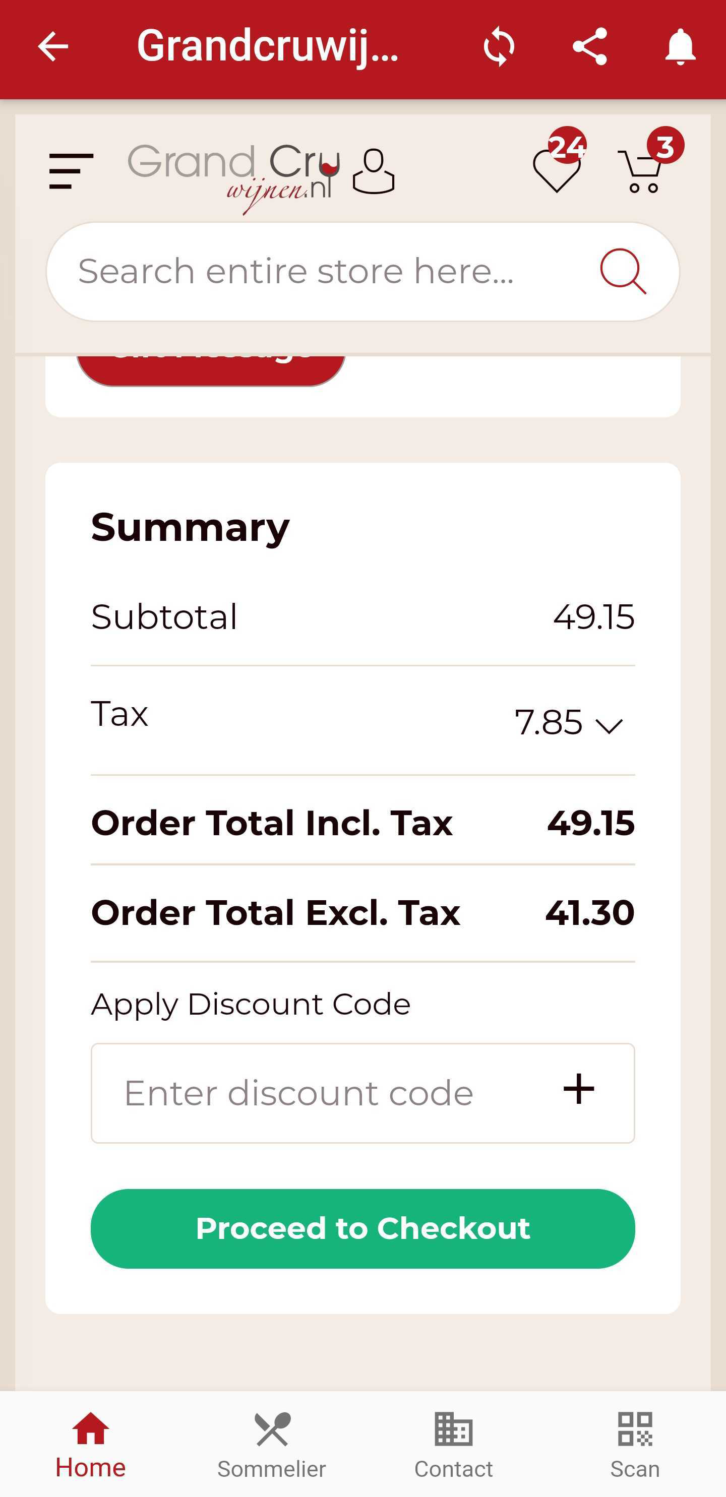Open notifications bell
Screen dimensions: 726x1497
(x=680, y=47)
